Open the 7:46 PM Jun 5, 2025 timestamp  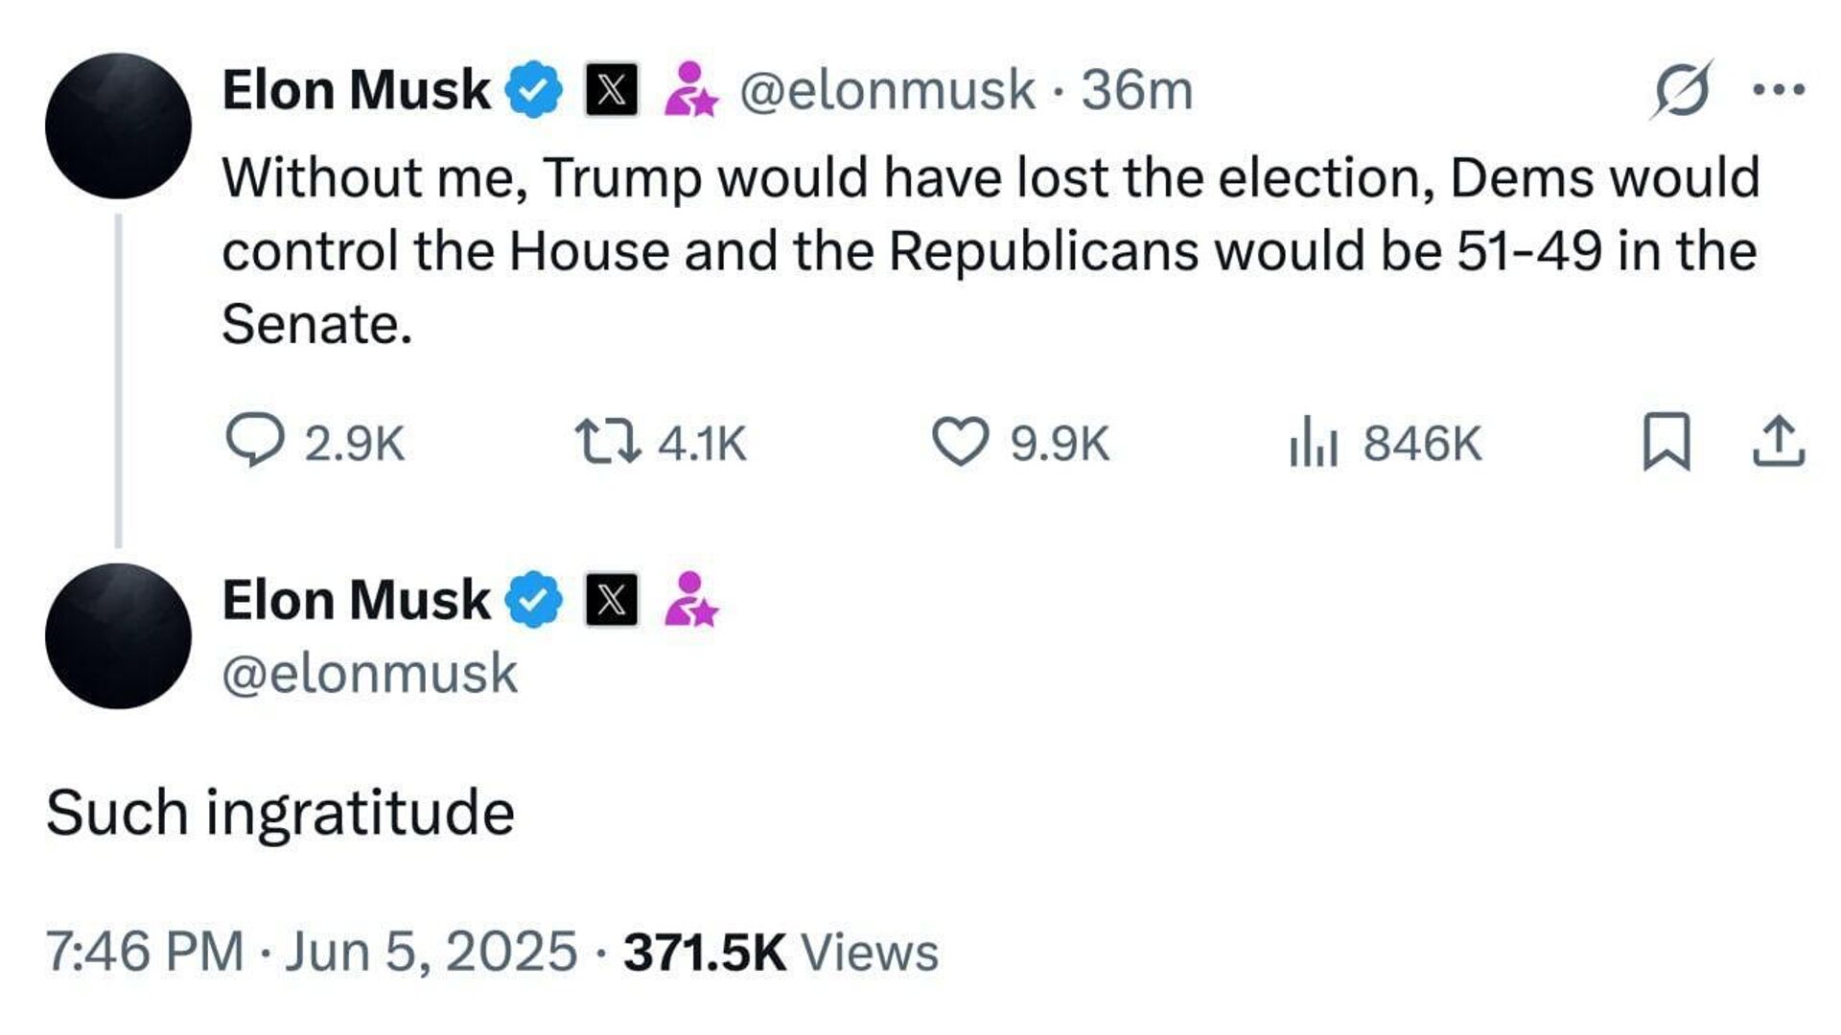pos(312,953)
